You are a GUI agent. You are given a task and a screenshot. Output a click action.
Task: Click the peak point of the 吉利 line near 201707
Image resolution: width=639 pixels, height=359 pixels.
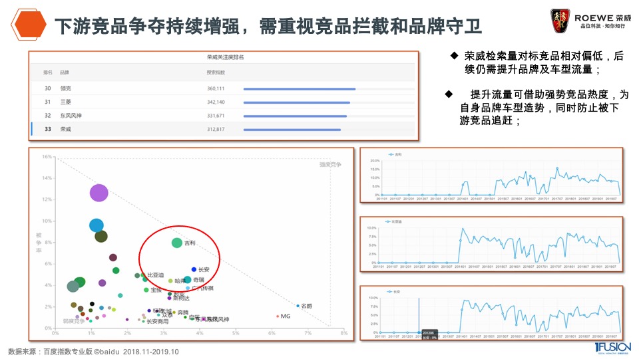point(557,168)
